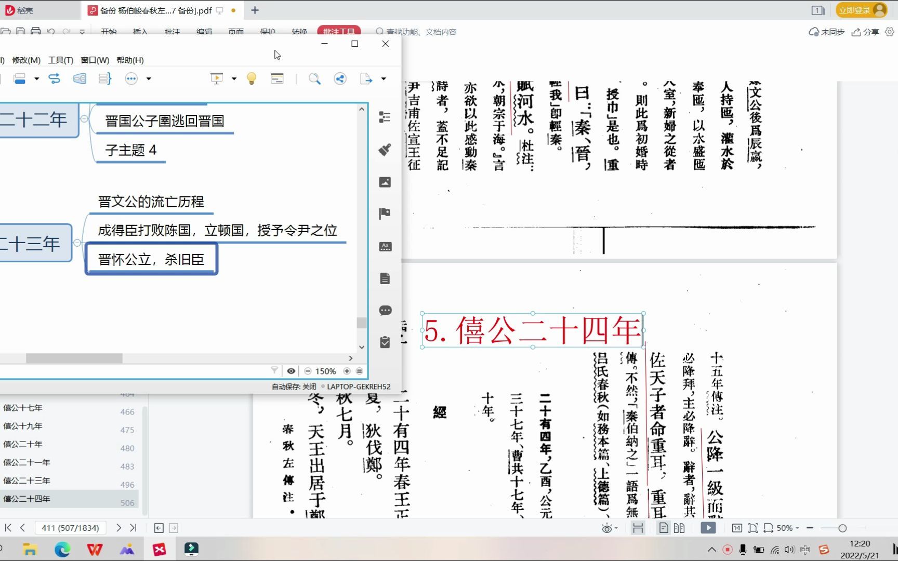Click the relationship arrow icon in XMind toolbar

click(54, 78)
